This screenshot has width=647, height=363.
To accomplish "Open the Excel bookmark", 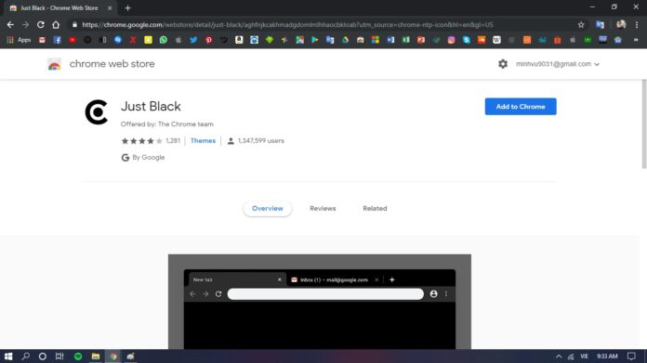I will pyautogui.click(x=405, y=40).
